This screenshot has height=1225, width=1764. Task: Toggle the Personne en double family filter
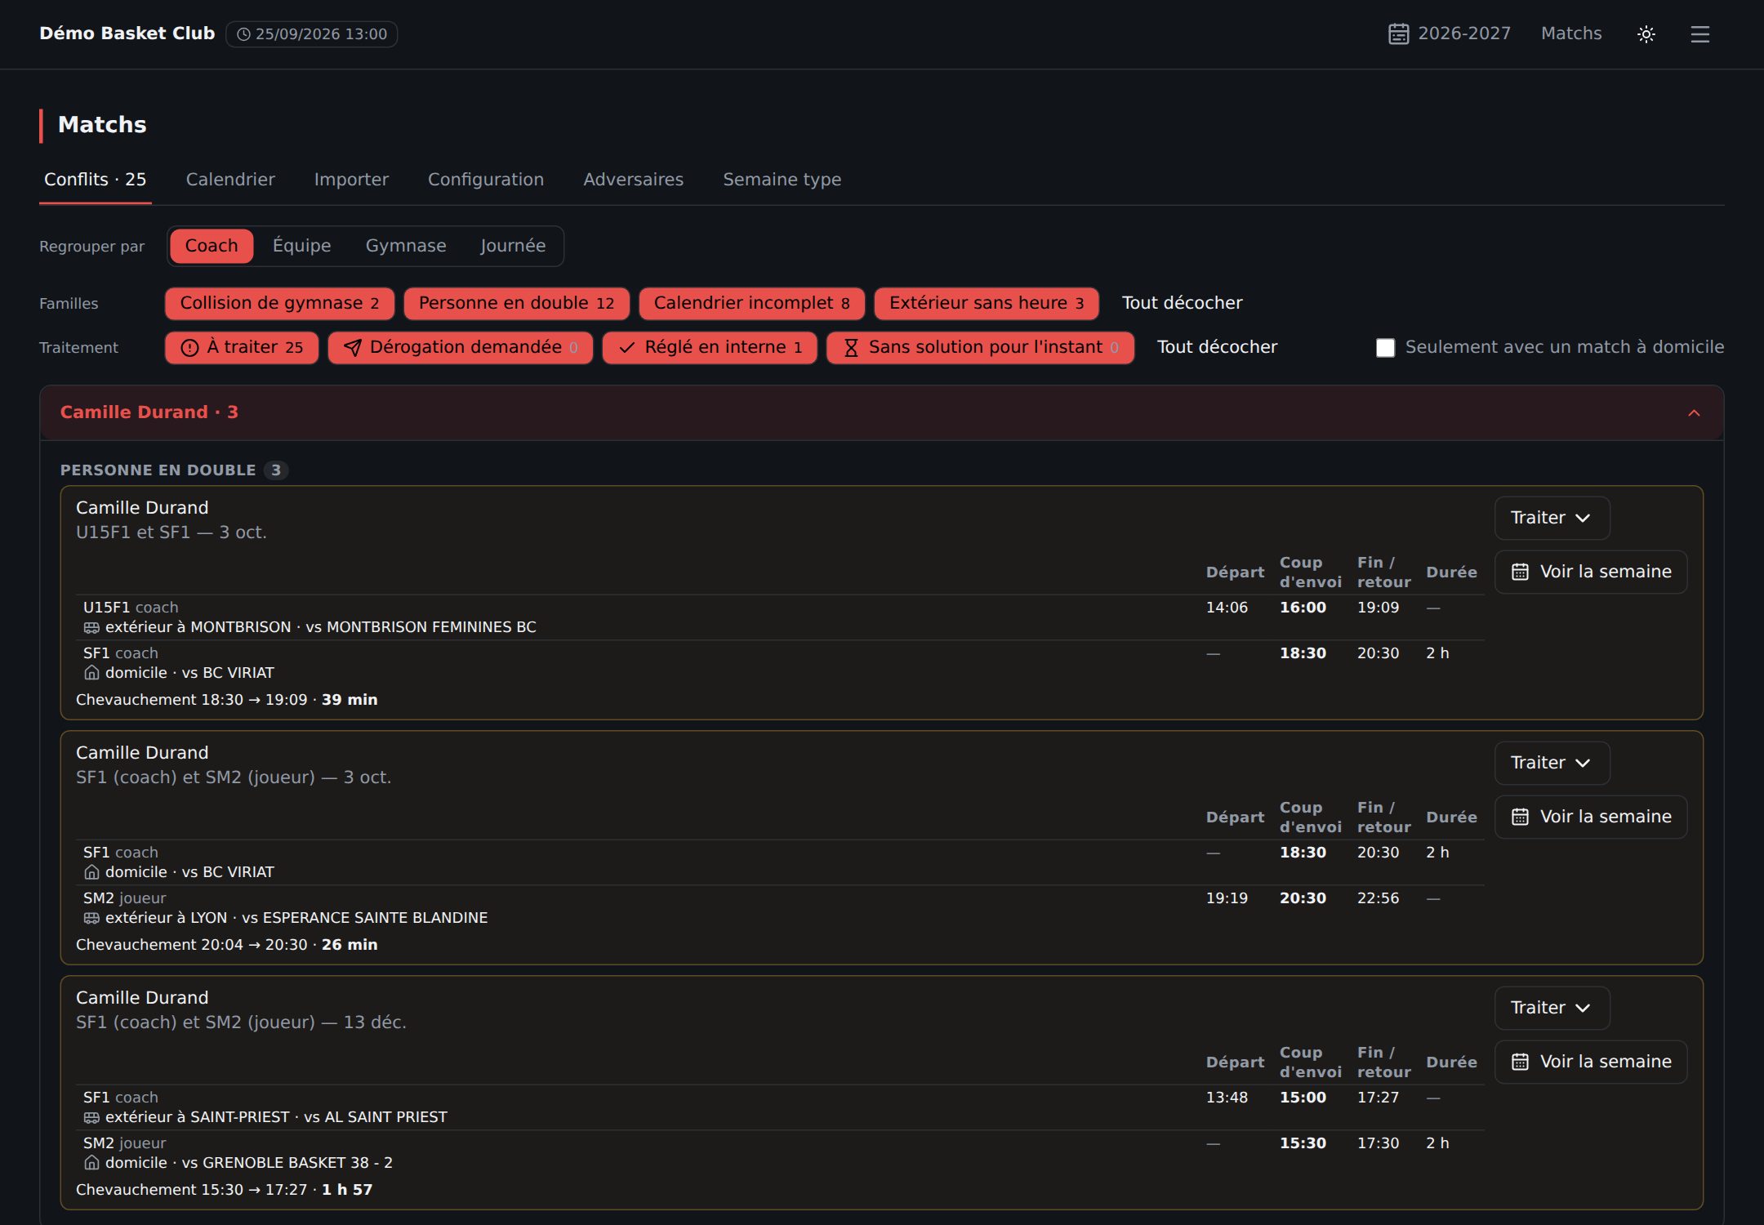coord(516,304)
